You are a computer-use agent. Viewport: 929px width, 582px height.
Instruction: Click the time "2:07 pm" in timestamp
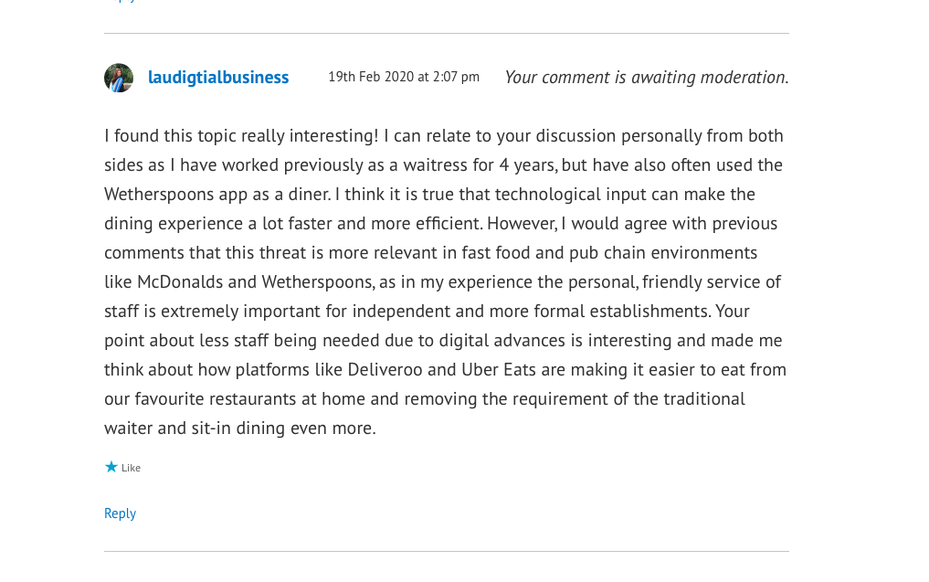point(456,77)
